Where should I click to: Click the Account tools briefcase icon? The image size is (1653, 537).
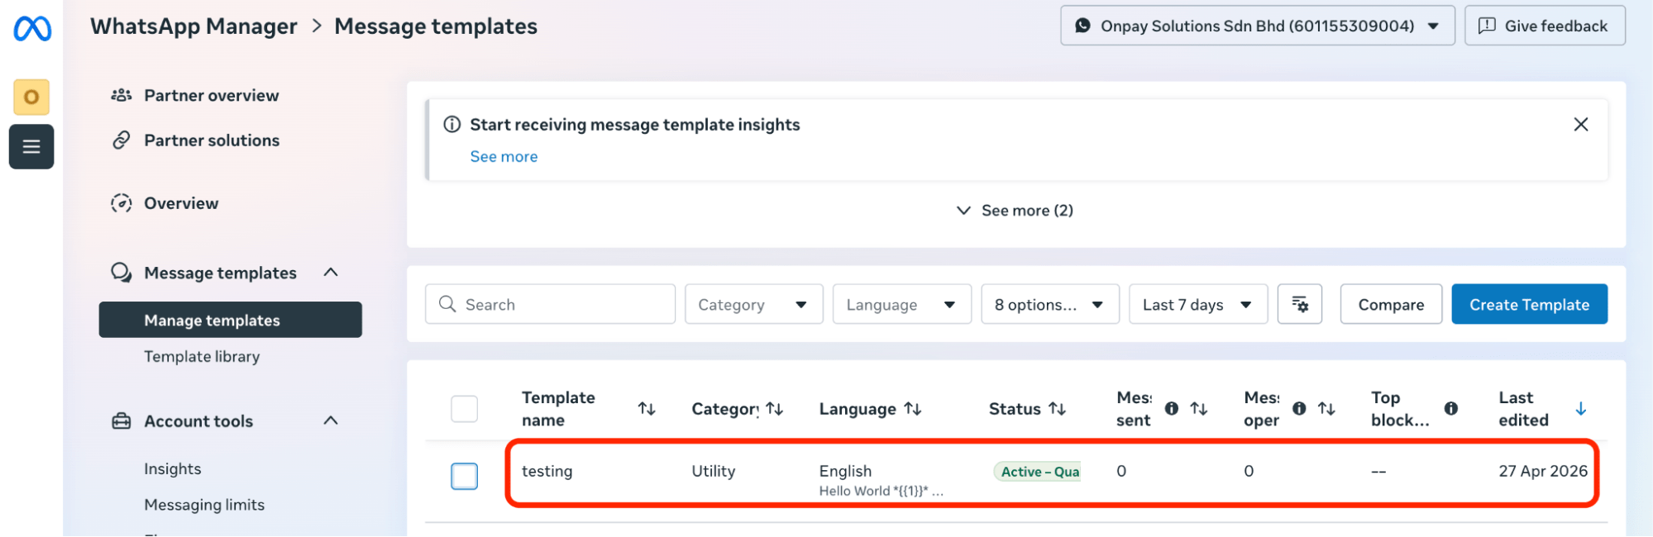122,421
